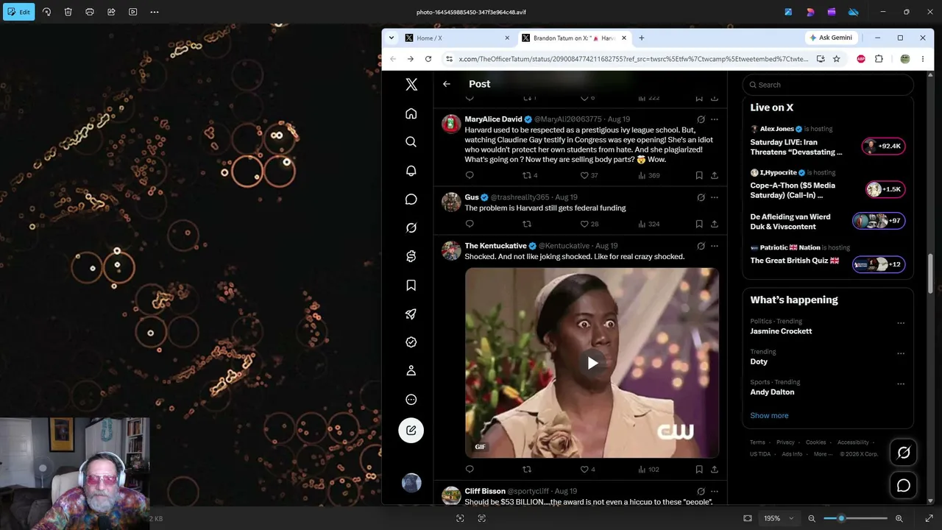
Task: Open the Photos See more menu
Action: [x=154, y=12]
